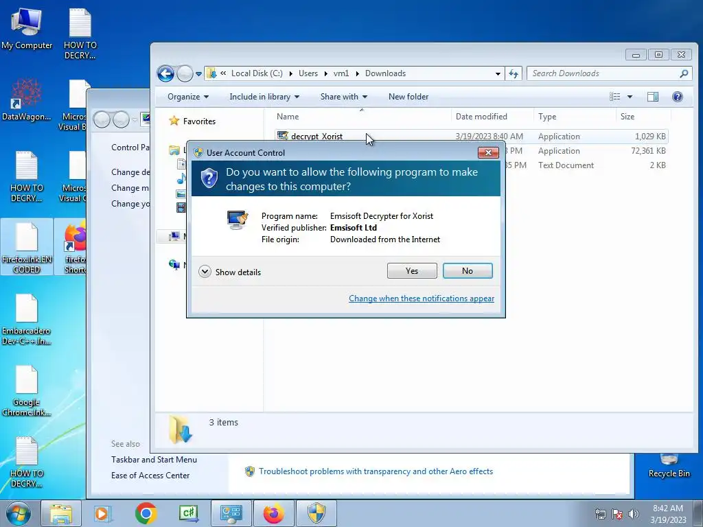Click Local Disk (C:) breadcrumb
This screenshot has width=703, height=527.
click(x=257, y=73)
